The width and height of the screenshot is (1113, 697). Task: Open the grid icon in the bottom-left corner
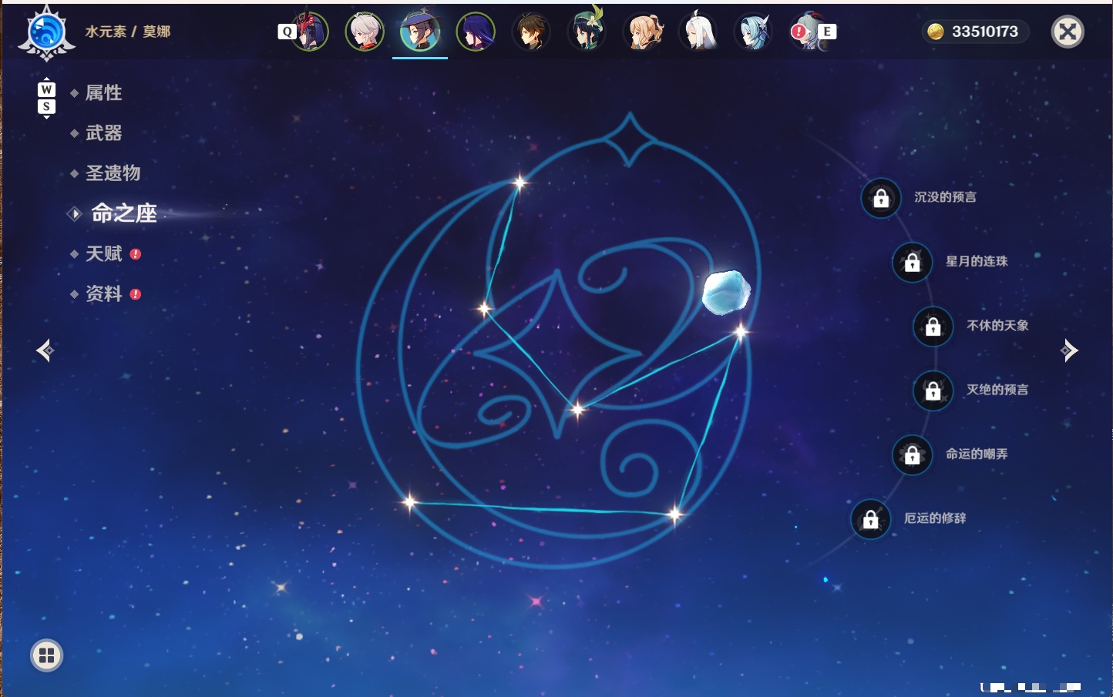[x=46, y=655]
